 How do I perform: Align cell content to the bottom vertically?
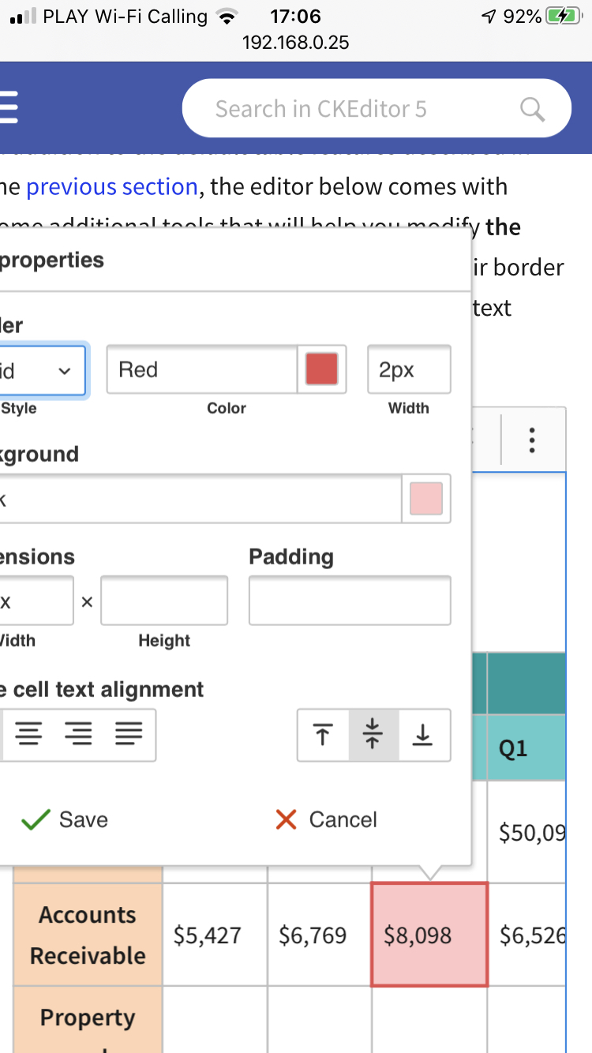coord(423,735)
